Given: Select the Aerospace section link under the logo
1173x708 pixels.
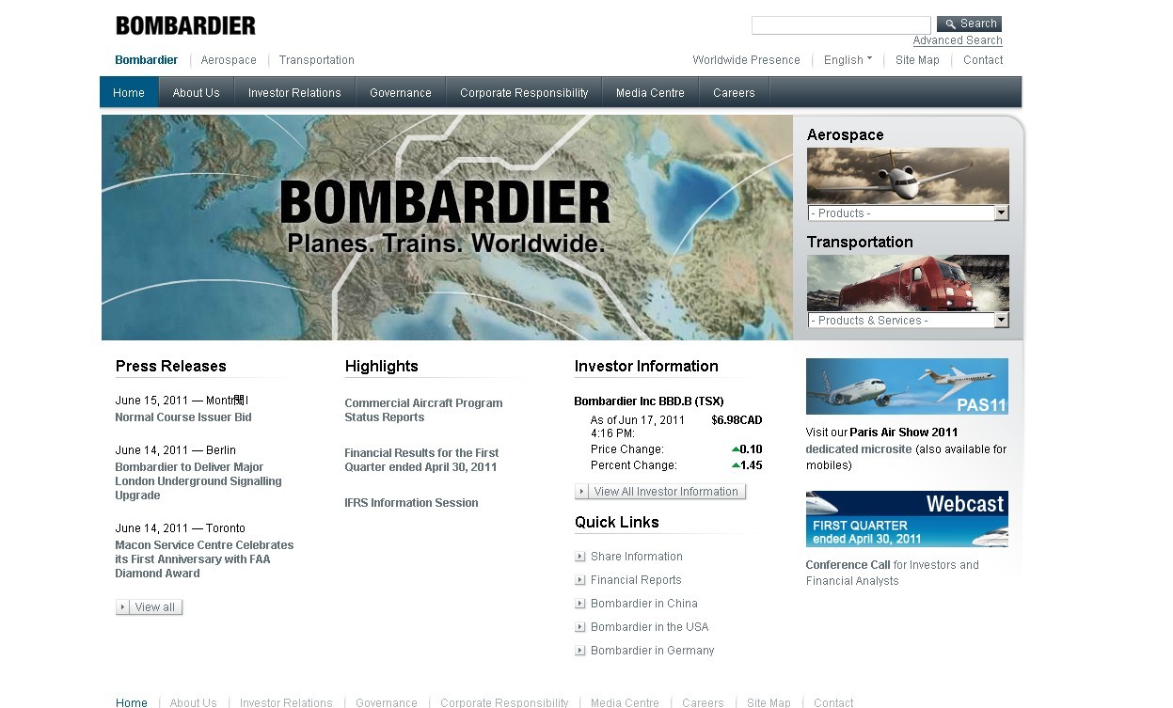Looking at the screenshot, I should point(229,60).
